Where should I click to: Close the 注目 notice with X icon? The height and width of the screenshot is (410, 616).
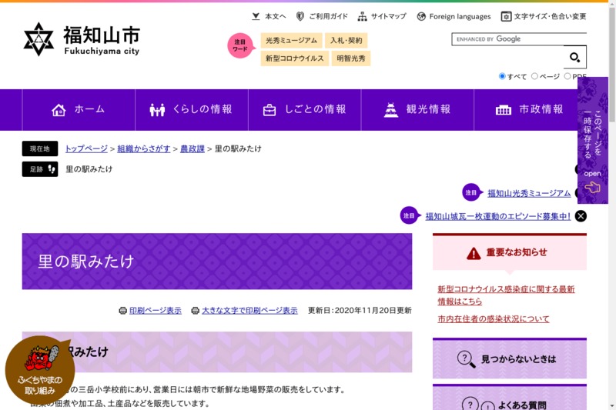click(581, 216)
